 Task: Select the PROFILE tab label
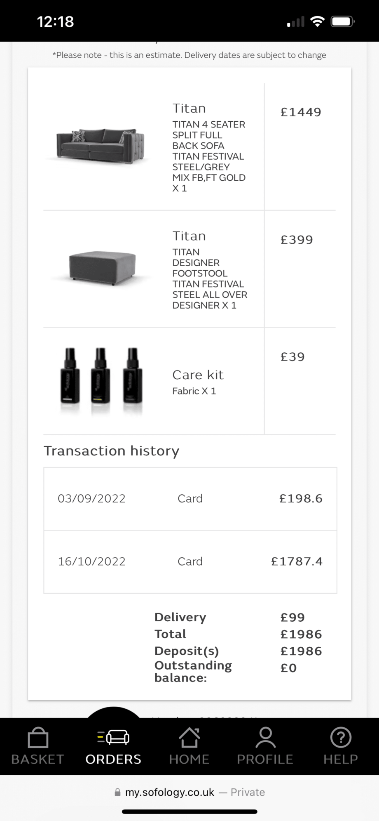(x=265, y=759)
